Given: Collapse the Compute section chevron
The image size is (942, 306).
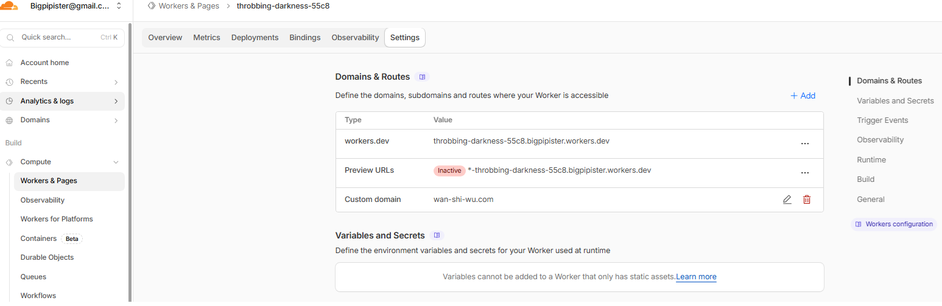Looking at the screenshot, I should 116,162.
